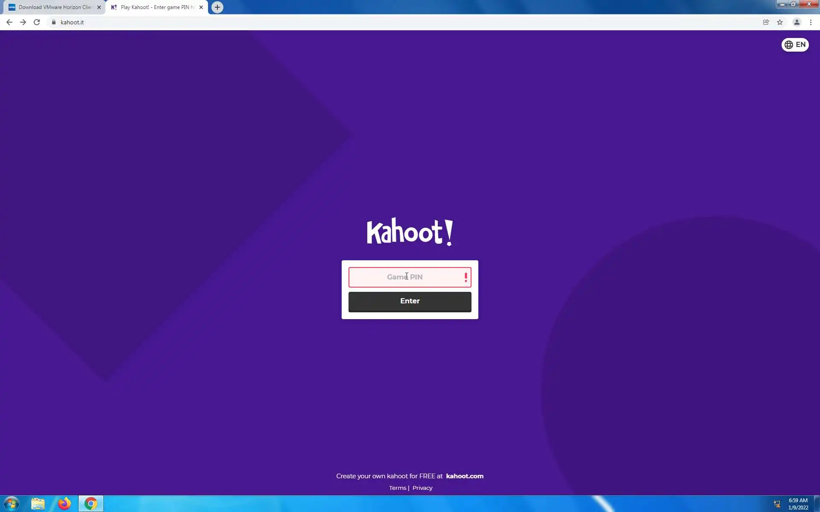Click the browser forward arrow

point(23,22)
